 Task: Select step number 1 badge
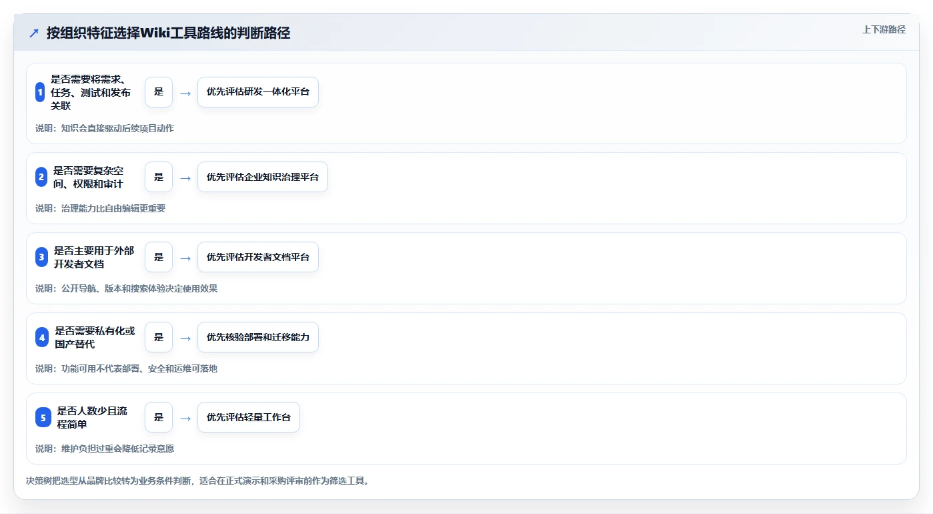click(x=40, y=92)
